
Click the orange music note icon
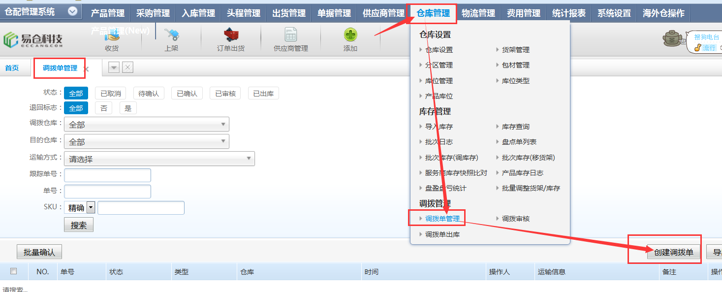click(x=697, y=48)
